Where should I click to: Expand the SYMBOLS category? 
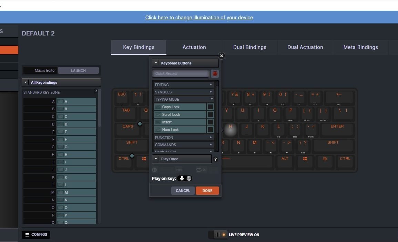click(x=184, y=92)
